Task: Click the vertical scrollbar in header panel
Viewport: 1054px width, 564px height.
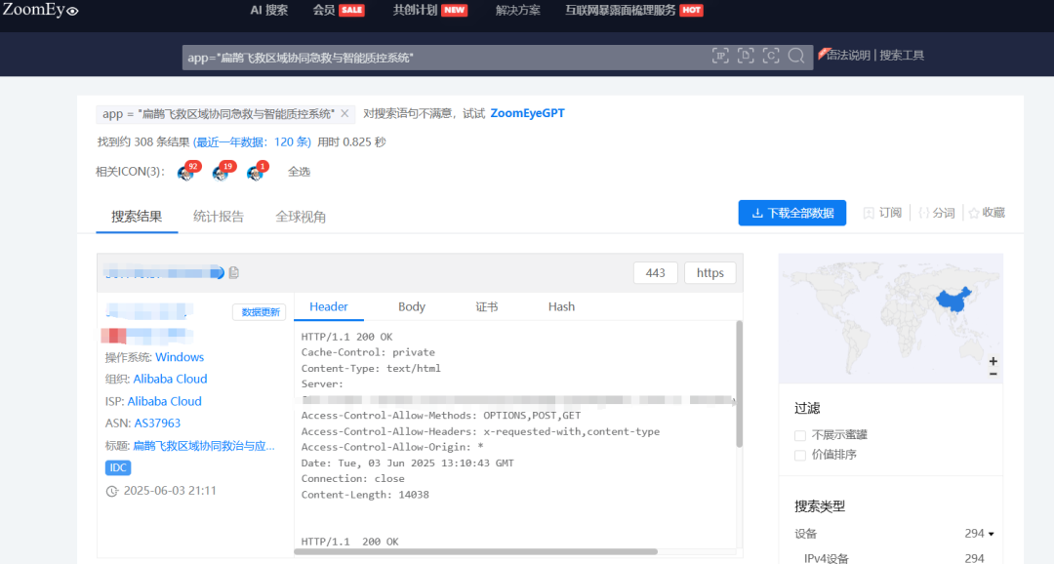Action: point(740,384)
